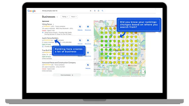Zoom out on the map with minus
189x106 pixels.
coord(143,72)
